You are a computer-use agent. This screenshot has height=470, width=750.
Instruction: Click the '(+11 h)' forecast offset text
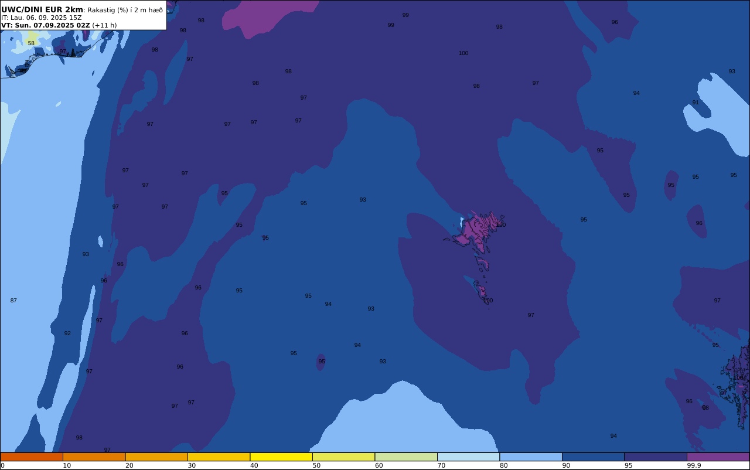click(104, 25)
